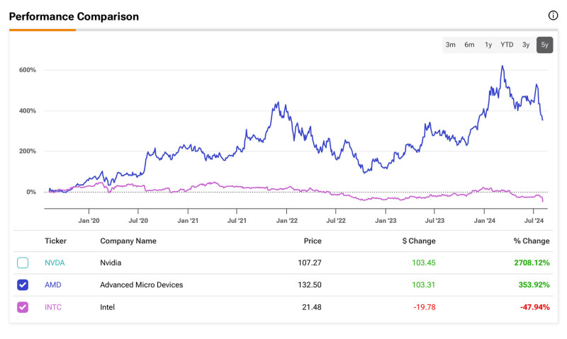Select the 6m time range

[469, 45]
